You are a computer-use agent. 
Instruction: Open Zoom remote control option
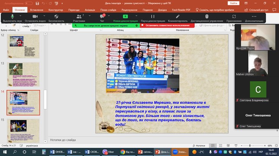(207, 18)
